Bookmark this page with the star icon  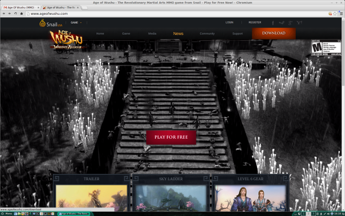click(x=335, y=14)
